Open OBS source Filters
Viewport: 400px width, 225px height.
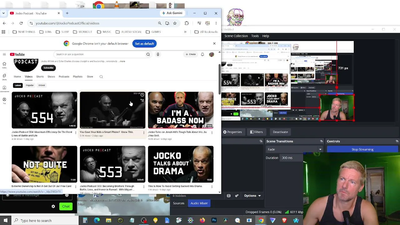(x=256, y=132)
